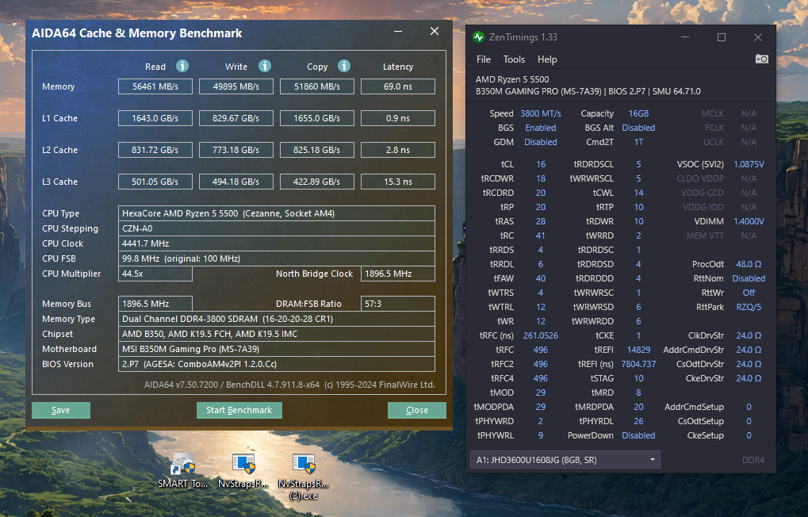Click the tCL value 16
Viewport: 808px width, 517px height.
coord(541,164)
